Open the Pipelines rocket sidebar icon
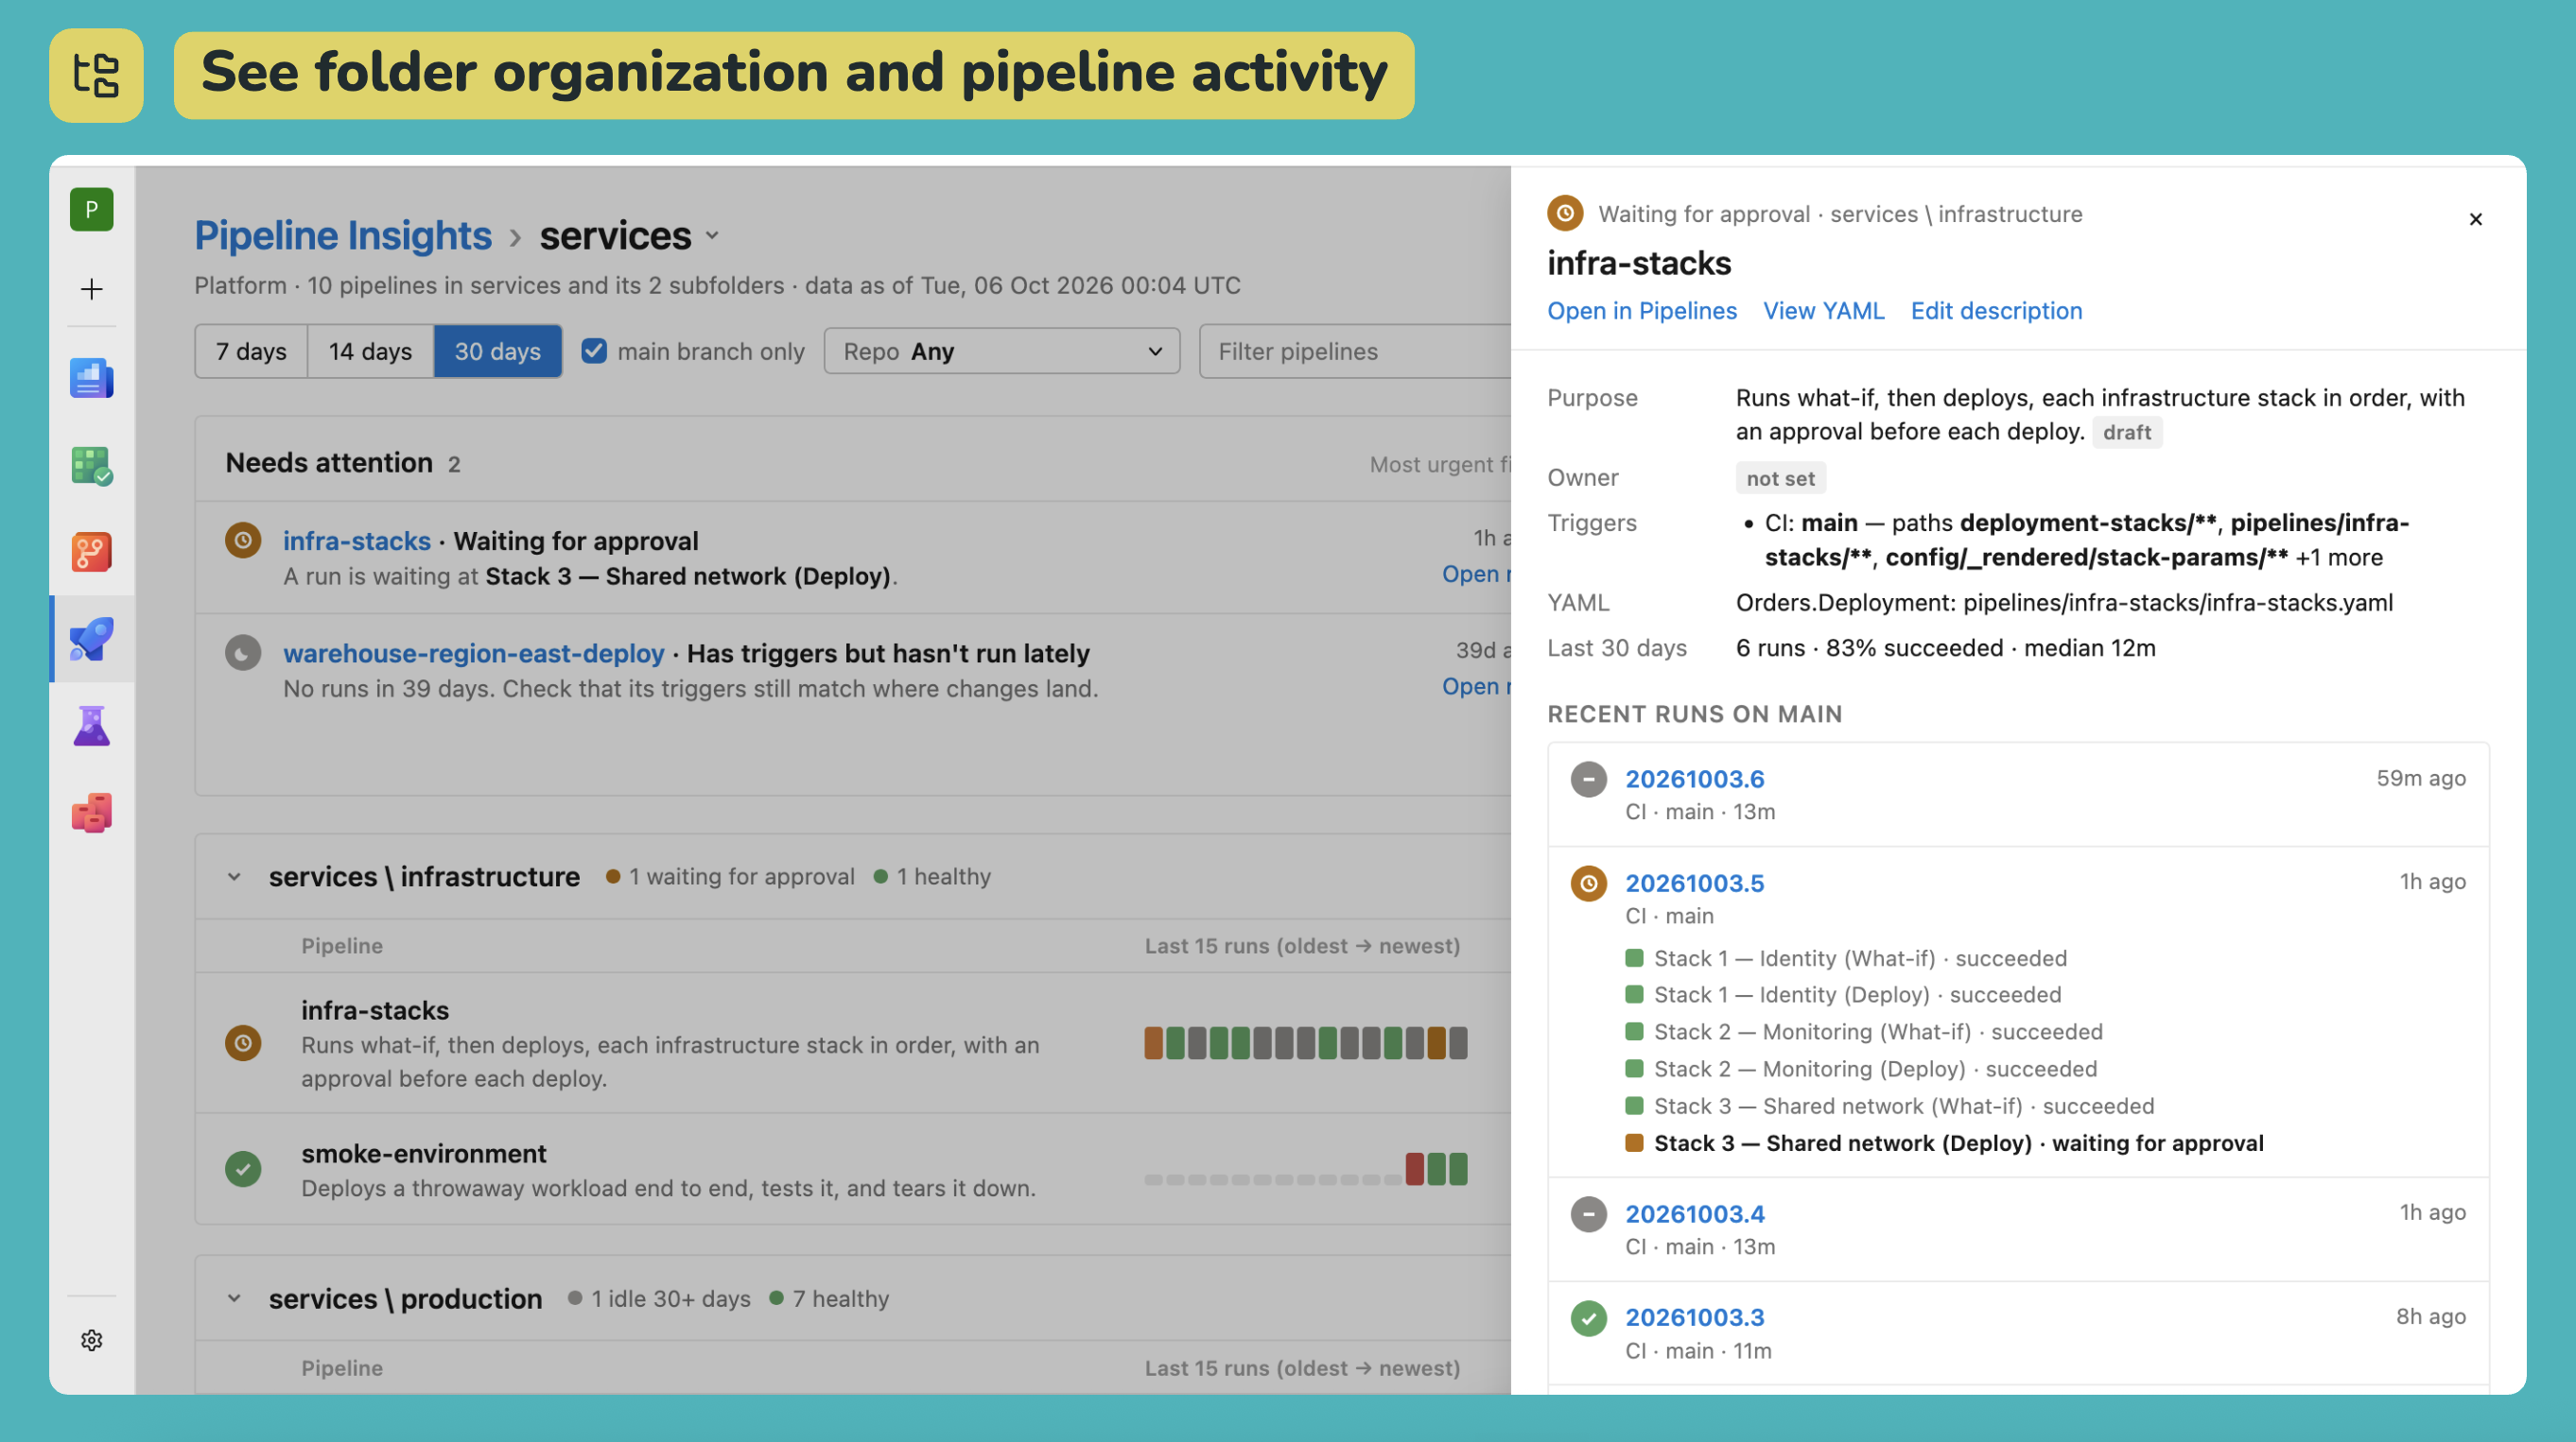 [x=91, y=639]
